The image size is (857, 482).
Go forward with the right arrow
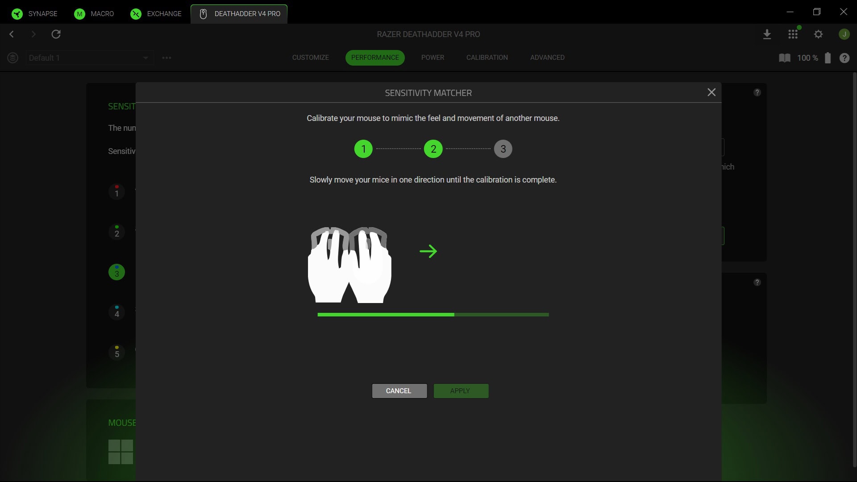33,34
